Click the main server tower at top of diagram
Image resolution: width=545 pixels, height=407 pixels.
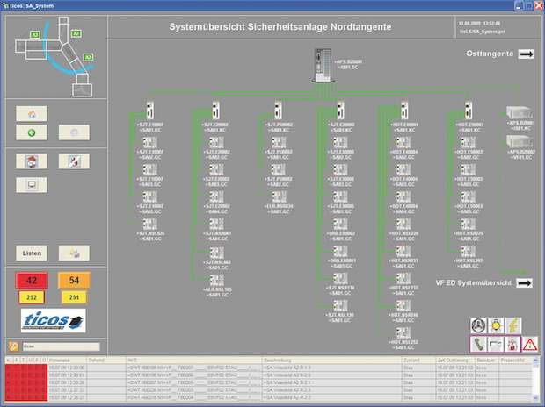point(323,66)
